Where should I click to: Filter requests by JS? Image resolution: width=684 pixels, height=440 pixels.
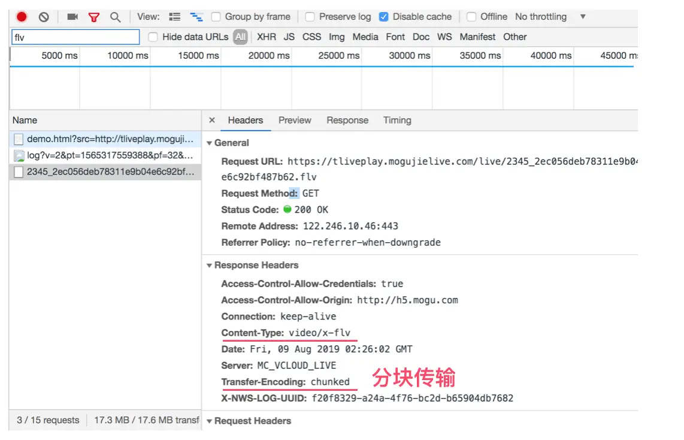[289, 37]
